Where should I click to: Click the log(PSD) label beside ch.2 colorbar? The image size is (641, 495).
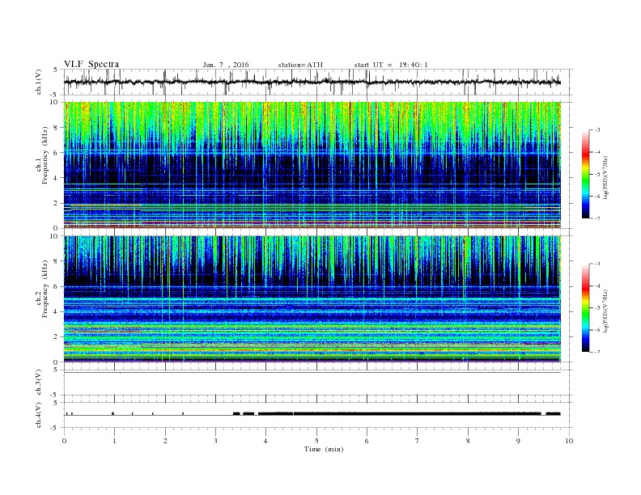coord(606,311)
